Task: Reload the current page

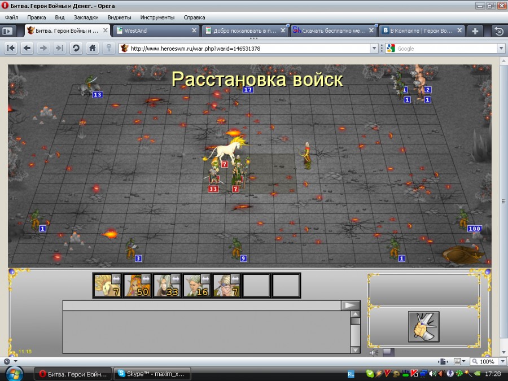Action: click(x=76, y=49)
